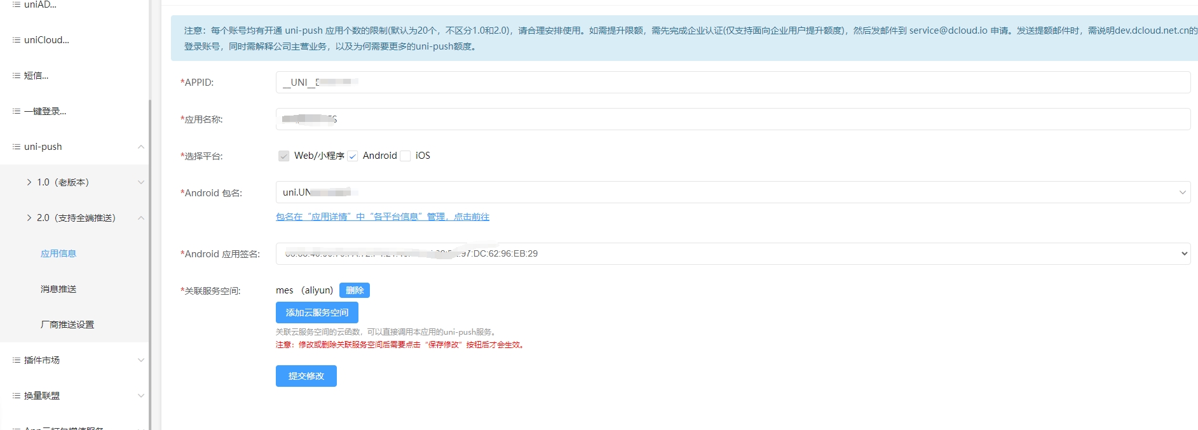
Task: Expand the 换量联盟 menu chevron
Action: [141, 396]
